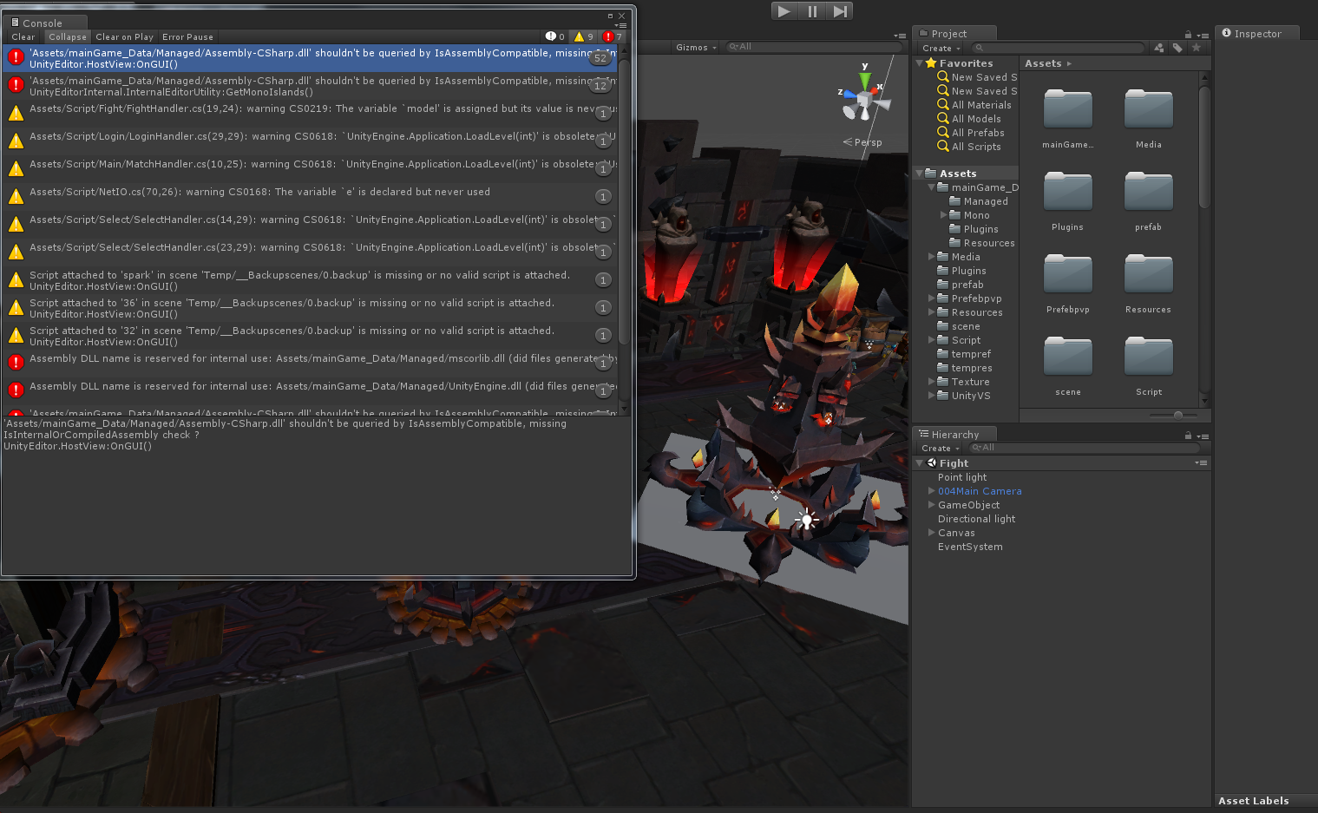Screen dimensions: 1318x813
Task: Collapse the Assets root folder
Action: (920, 174)
